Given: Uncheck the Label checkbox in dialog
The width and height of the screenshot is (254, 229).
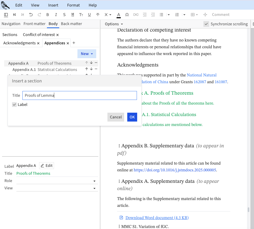Looking at the screenshot, I should coord(14,105).
